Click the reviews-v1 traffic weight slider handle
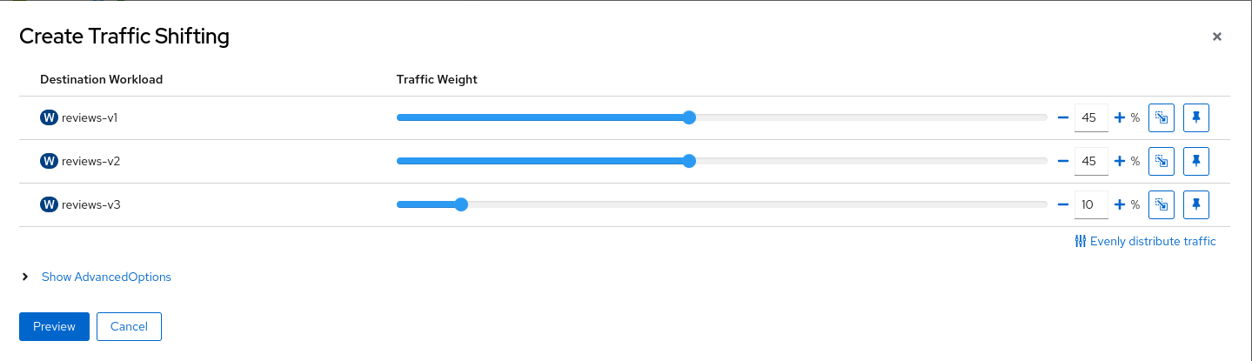 [x=689, y=117]
